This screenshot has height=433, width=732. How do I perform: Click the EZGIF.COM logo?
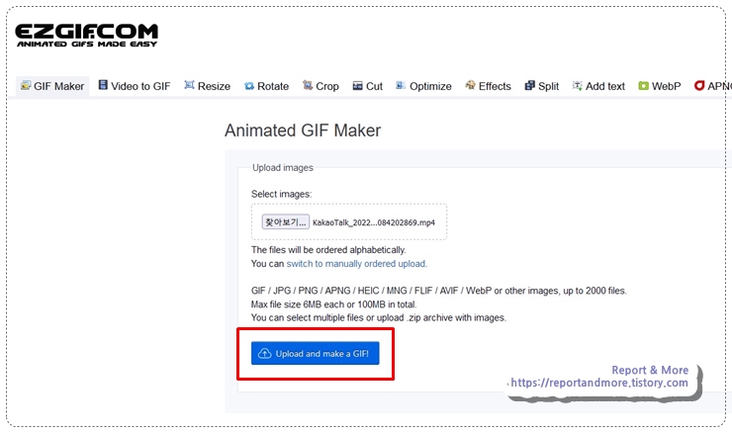coord(86,36)
